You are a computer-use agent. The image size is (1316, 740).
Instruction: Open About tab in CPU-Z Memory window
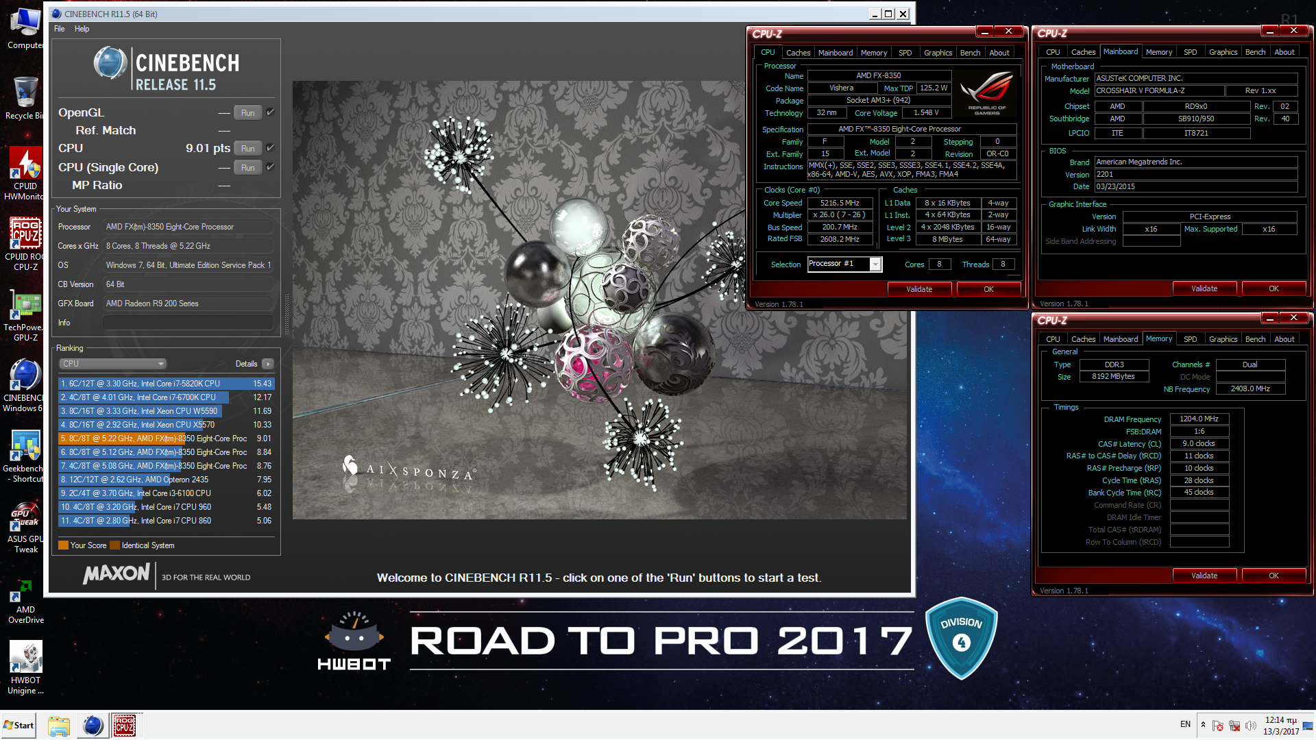[1284, 339]
